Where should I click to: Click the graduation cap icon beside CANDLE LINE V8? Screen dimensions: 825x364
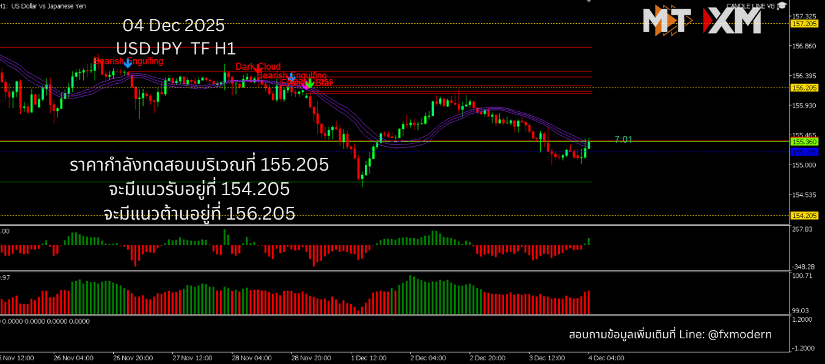pos(780,6)
